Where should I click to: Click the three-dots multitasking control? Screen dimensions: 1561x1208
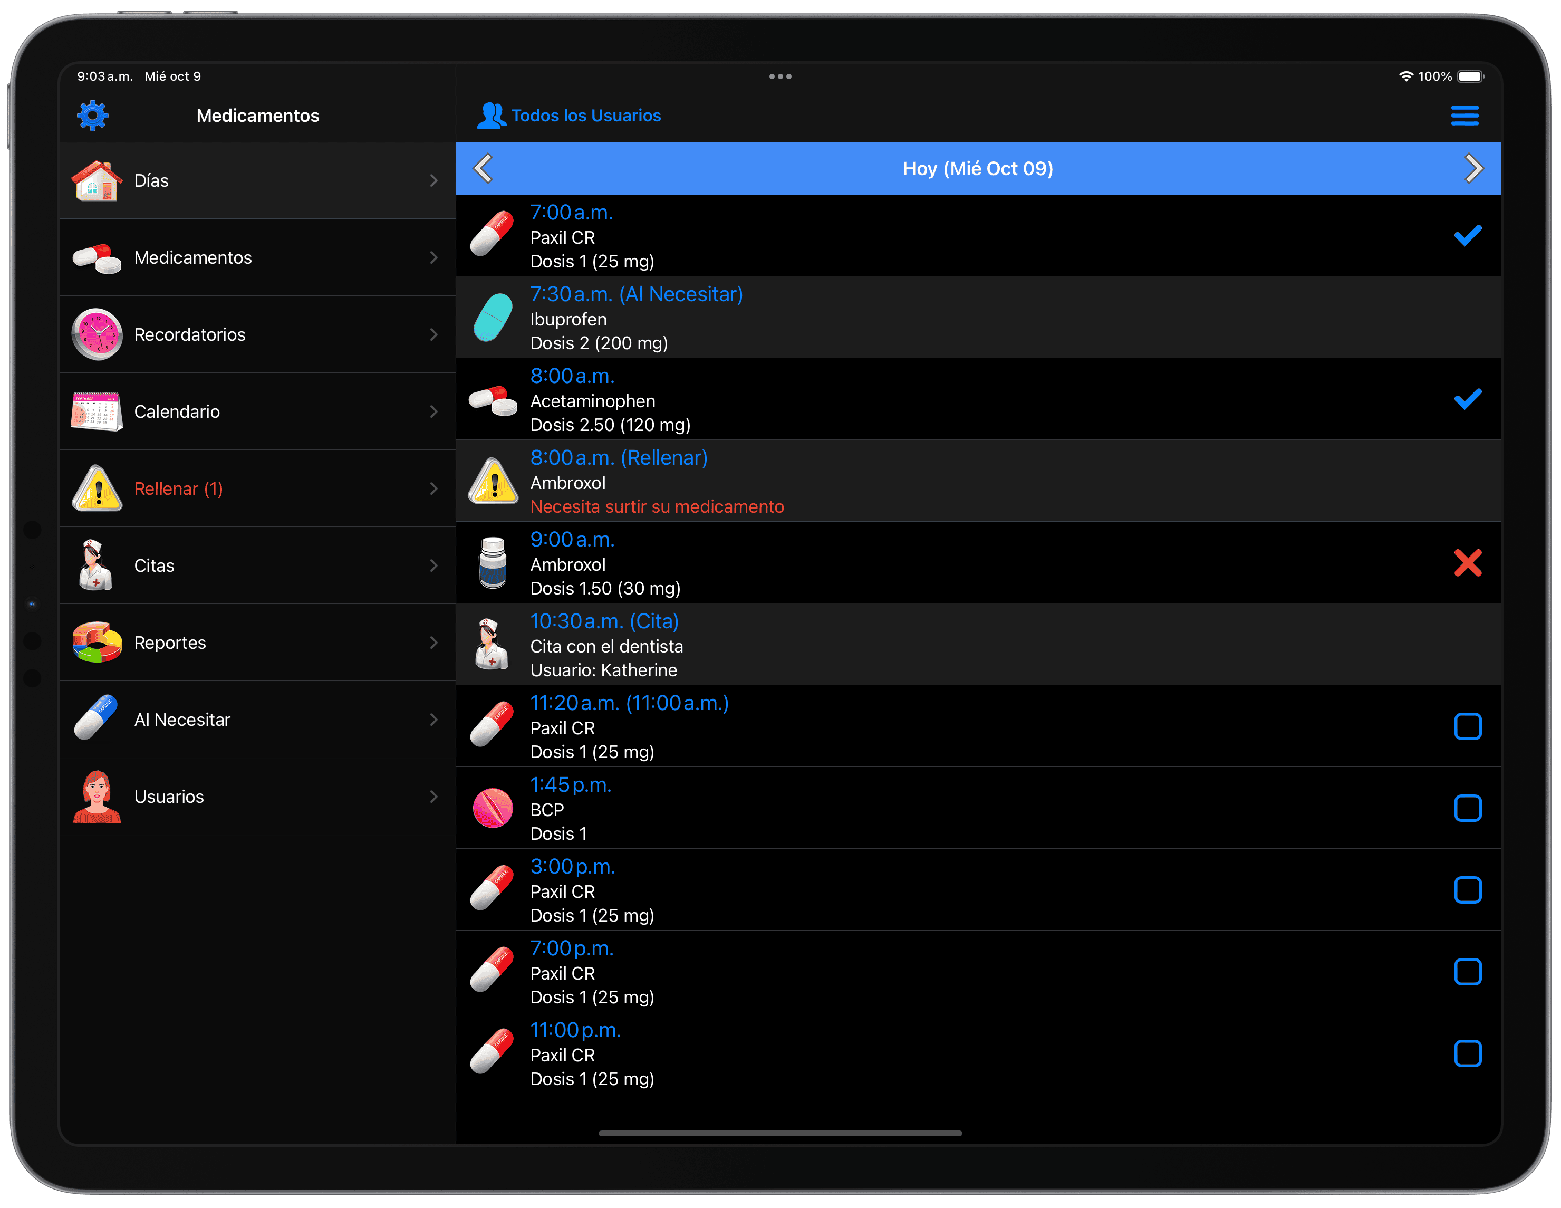780,76
